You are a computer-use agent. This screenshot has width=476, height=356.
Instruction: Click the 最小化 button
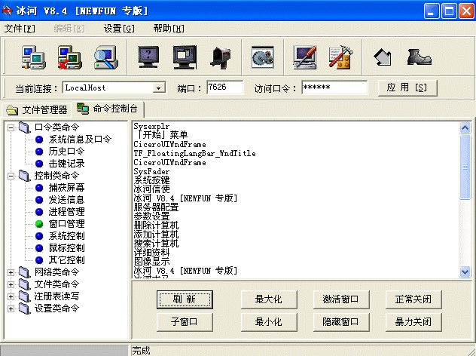click(269, 322)
